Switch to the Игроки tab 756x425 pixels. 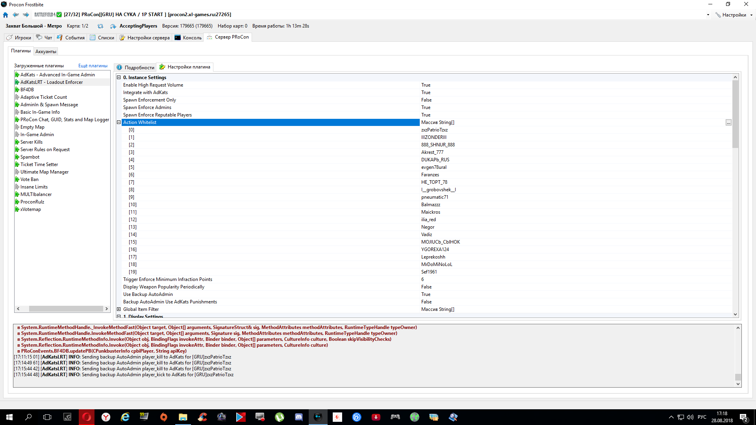click(x=19, y=38)
